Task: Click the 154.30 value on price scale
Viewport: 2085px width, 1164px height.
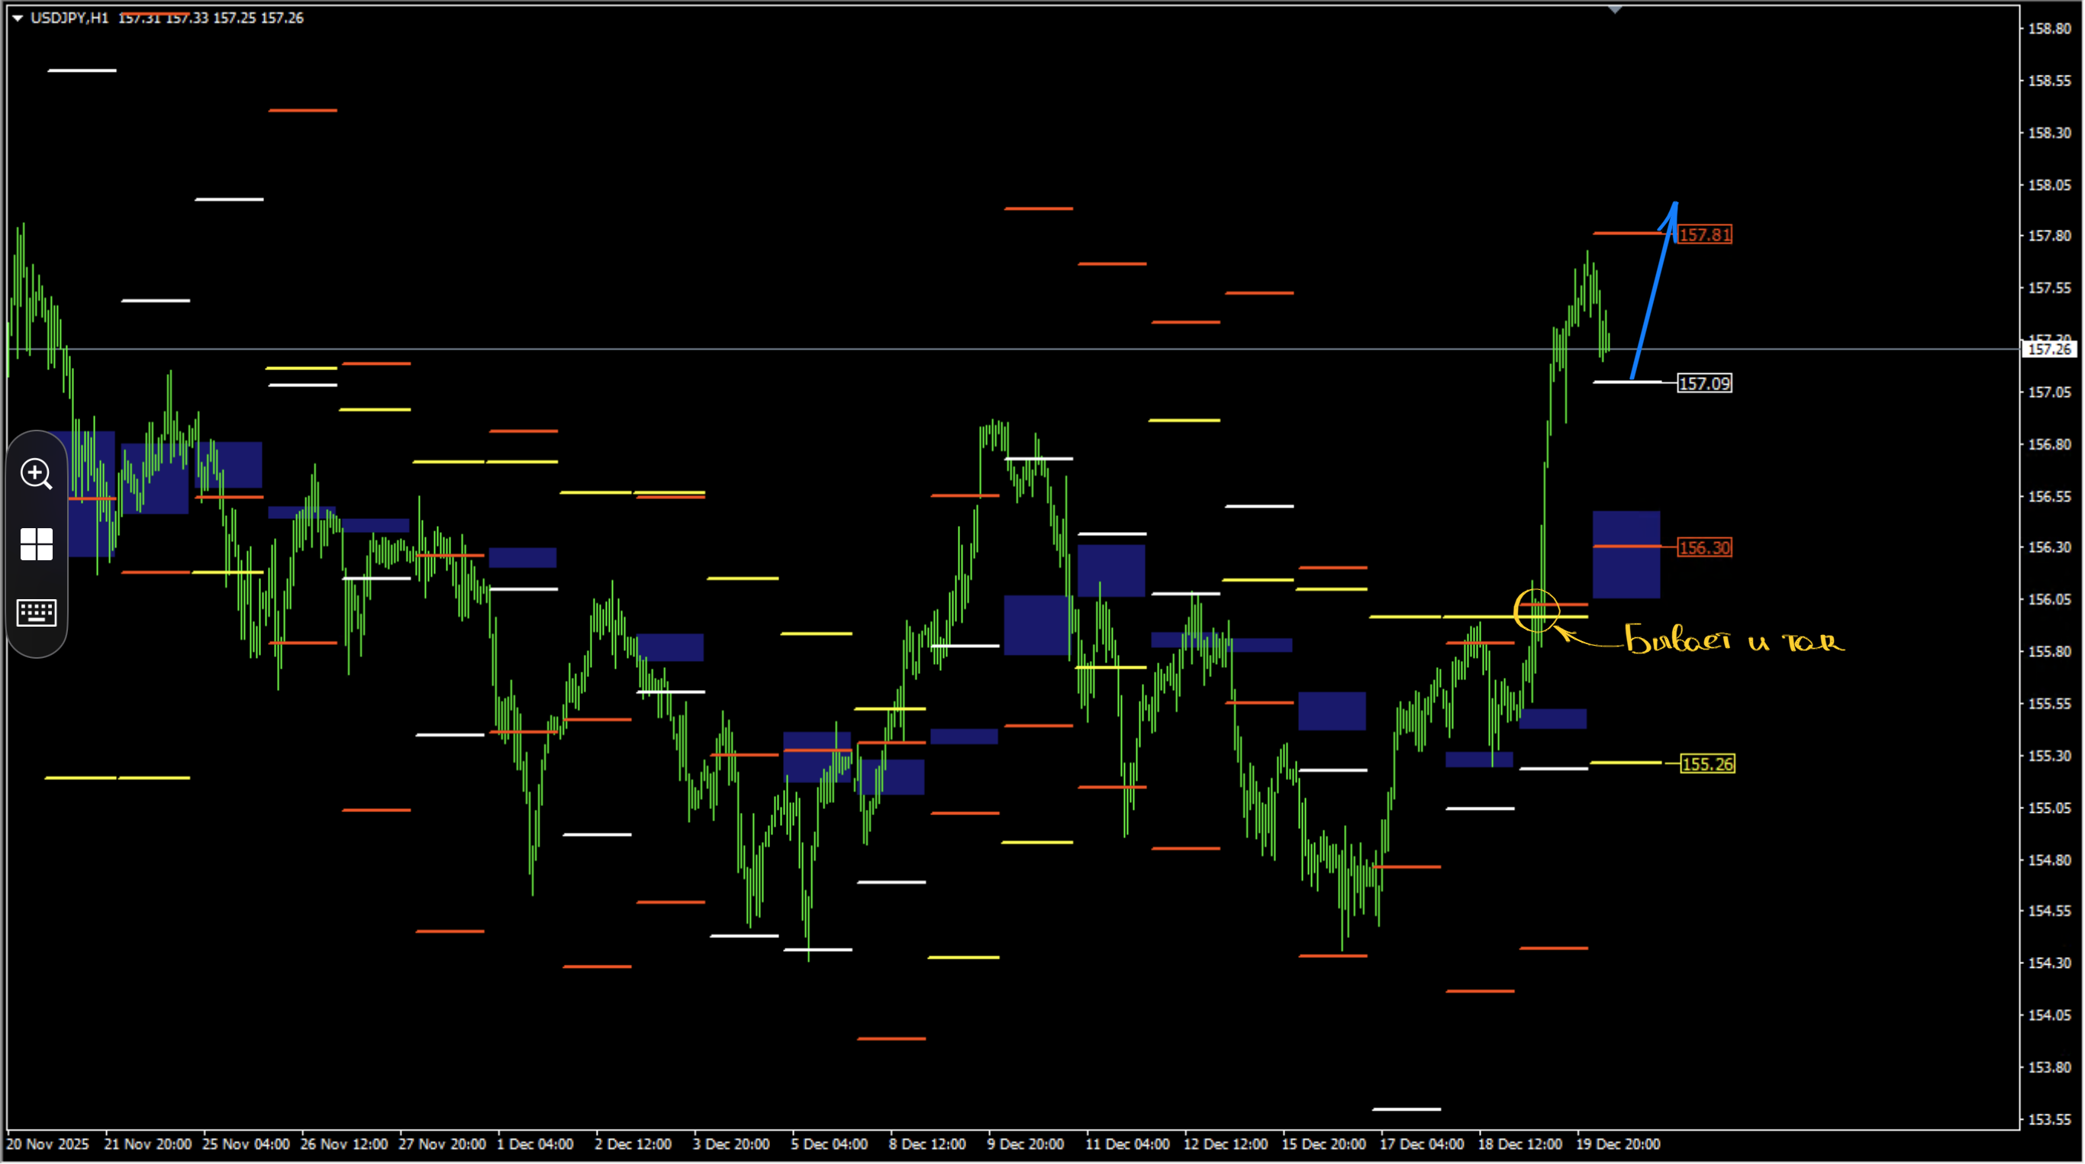Action: tap(2050, 963)
